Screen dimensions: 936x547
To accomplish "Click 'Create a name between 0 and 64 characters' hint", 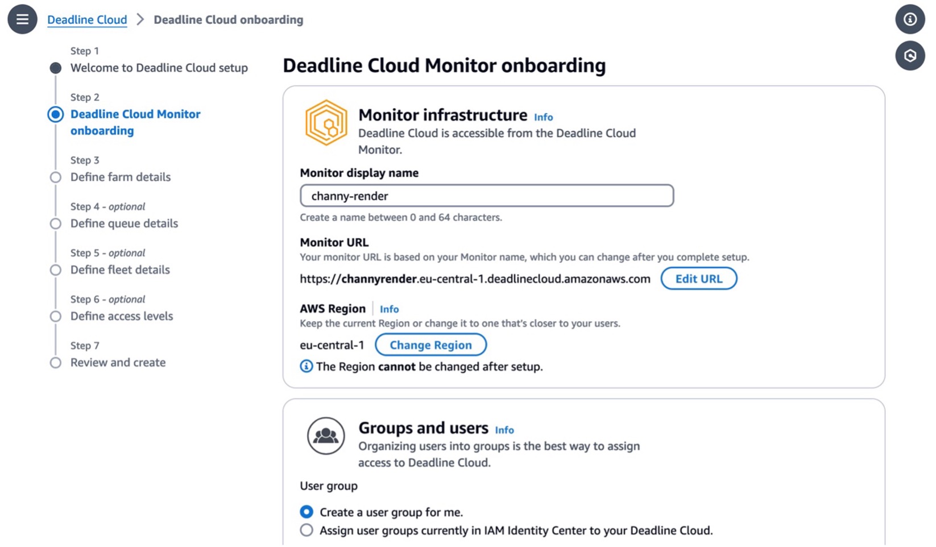I will [401, 217].
